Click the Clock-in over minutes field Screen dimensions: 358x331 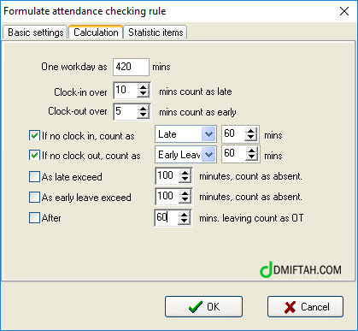[x=126, y=90]
